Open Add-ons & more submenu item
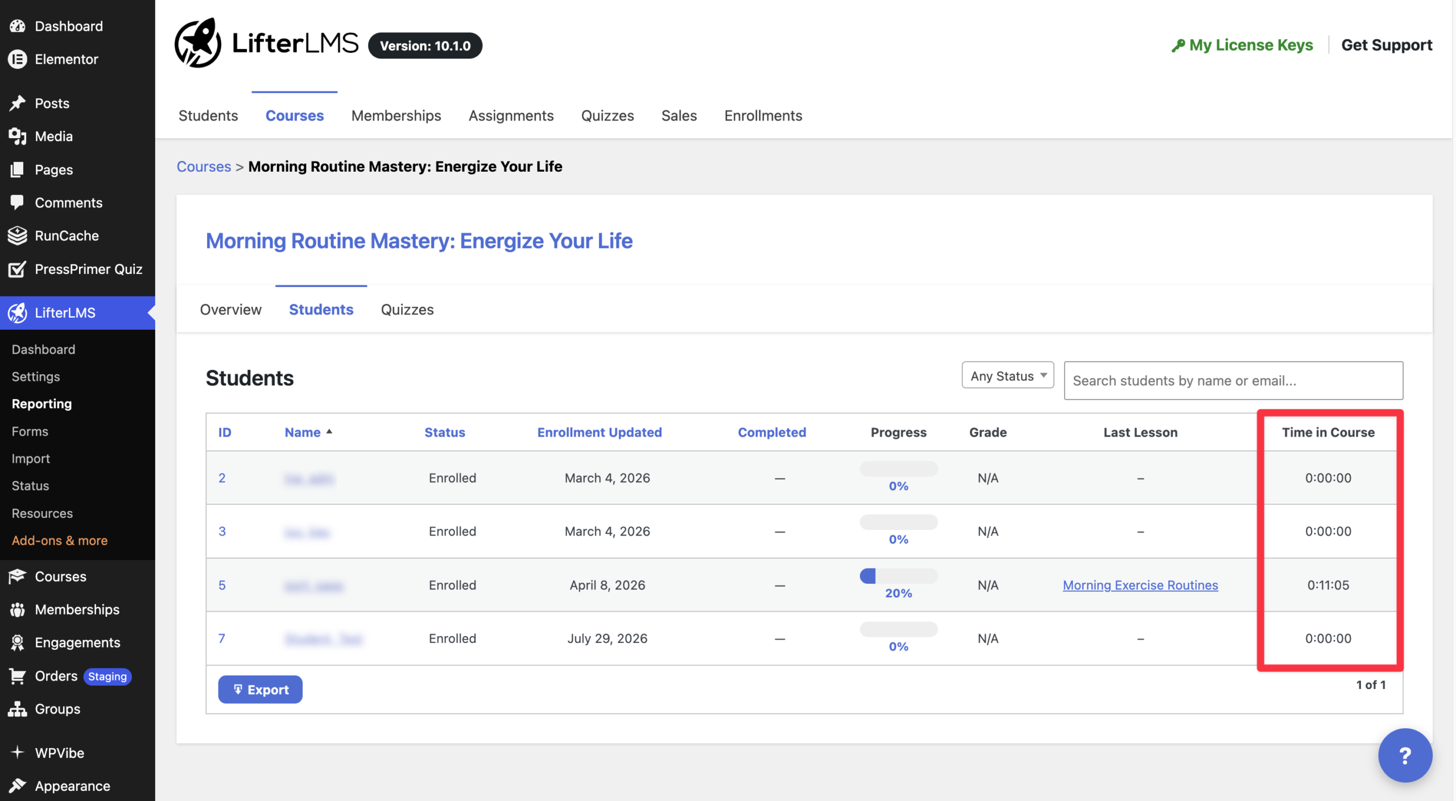The height and width of the screenshot is (801, 1456). 60,540
